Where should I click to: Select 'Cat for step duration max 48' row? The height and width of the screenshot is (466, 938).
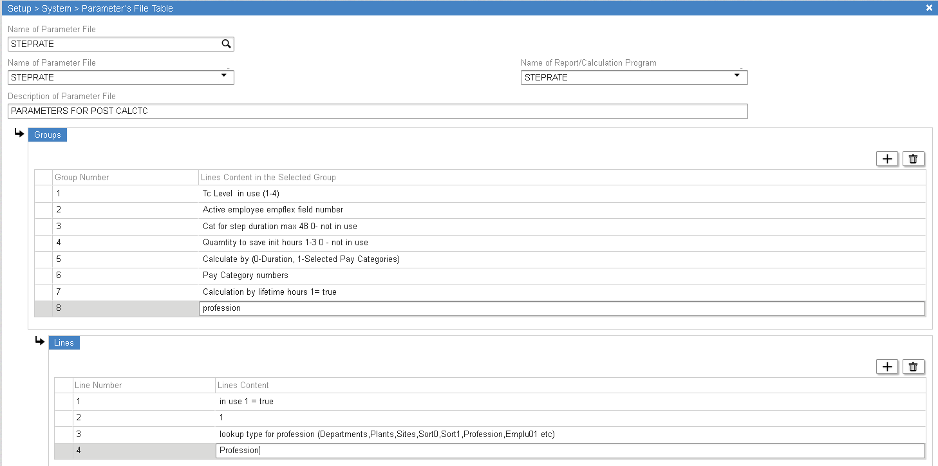click(x=480, y=227)
